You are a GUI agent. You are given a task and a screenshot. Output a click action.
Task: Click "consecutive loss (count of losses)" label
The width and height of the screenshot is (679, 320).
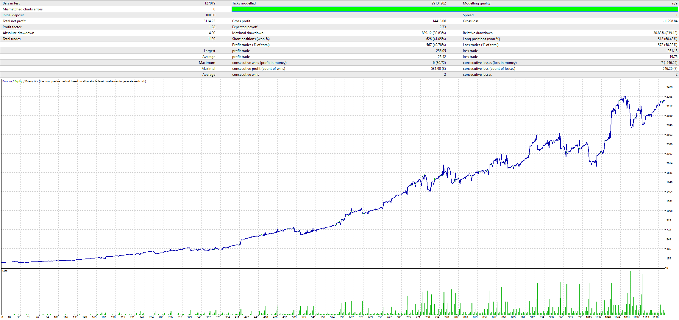coord(489,69)
